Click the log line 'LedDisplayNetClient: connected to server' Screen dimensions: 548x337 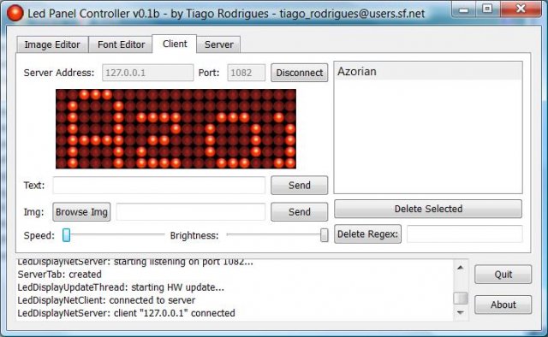point(106,300)
